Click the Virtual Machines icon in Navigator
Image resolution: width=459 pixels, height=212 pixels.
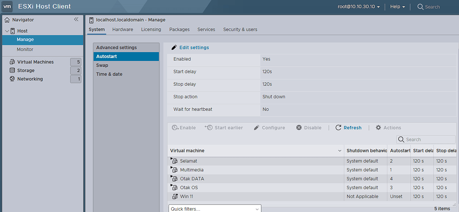(12, 62)
